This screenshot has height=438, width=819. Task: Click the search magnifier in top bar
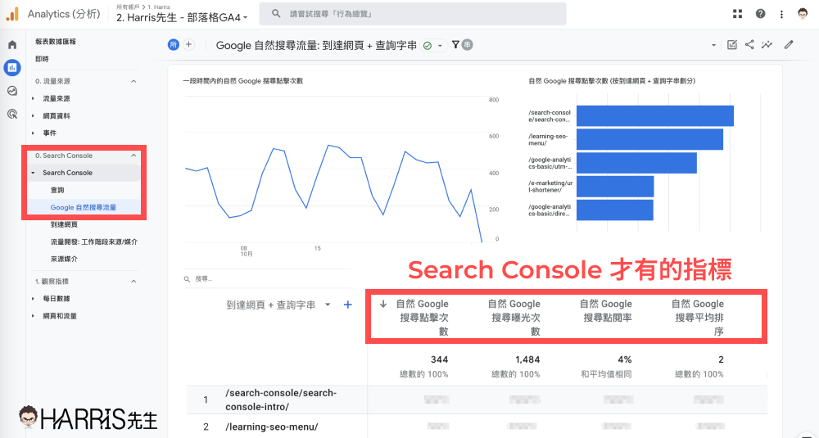pyautogui.click(x=276, y=14)
